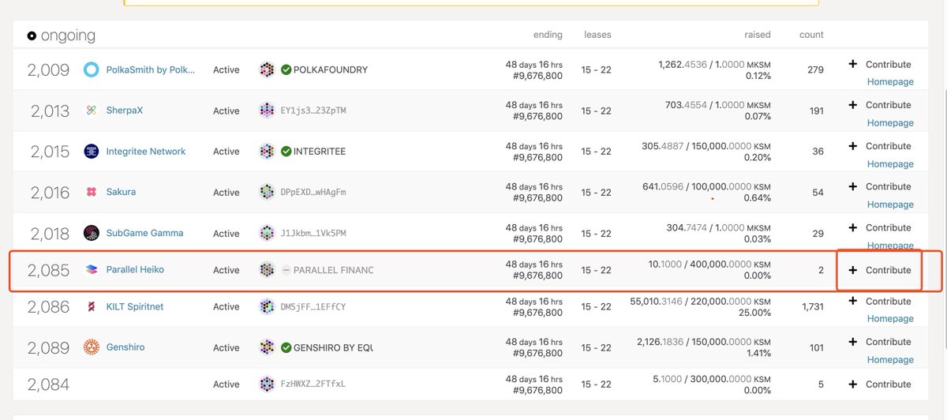Open the SubGame Gamma name link

[x=144, y=233]
